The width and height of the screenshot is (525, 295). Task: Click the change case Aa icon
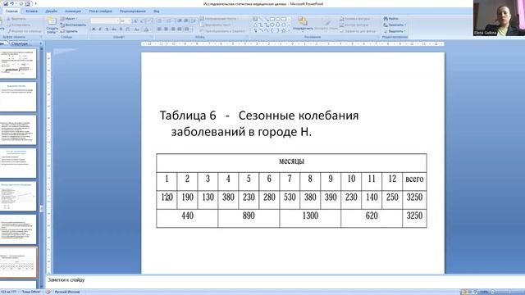[x=137, y=29]
